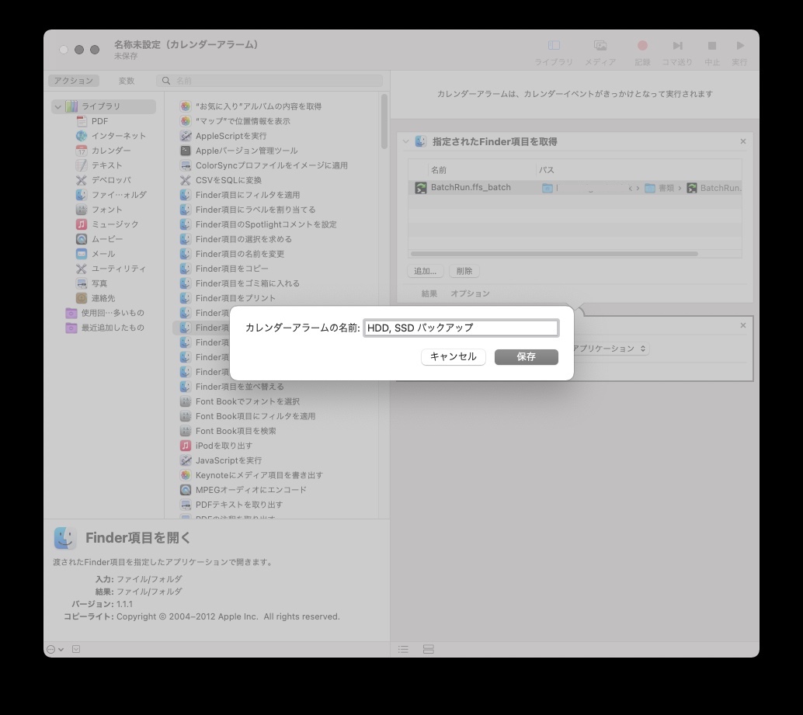Click the 保存 button in the dialog
This screenshot has height=715, width=803.
526,357
